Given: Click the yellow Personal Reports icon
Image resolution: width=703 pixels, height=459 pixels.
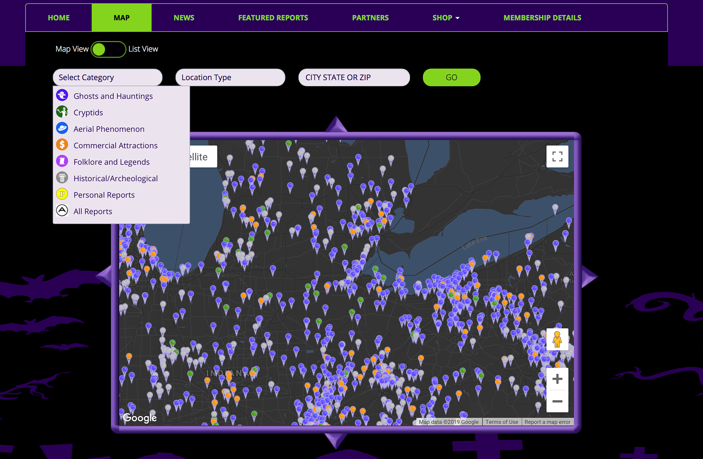Looking at the screenshot, I should (x=62, y=194).
